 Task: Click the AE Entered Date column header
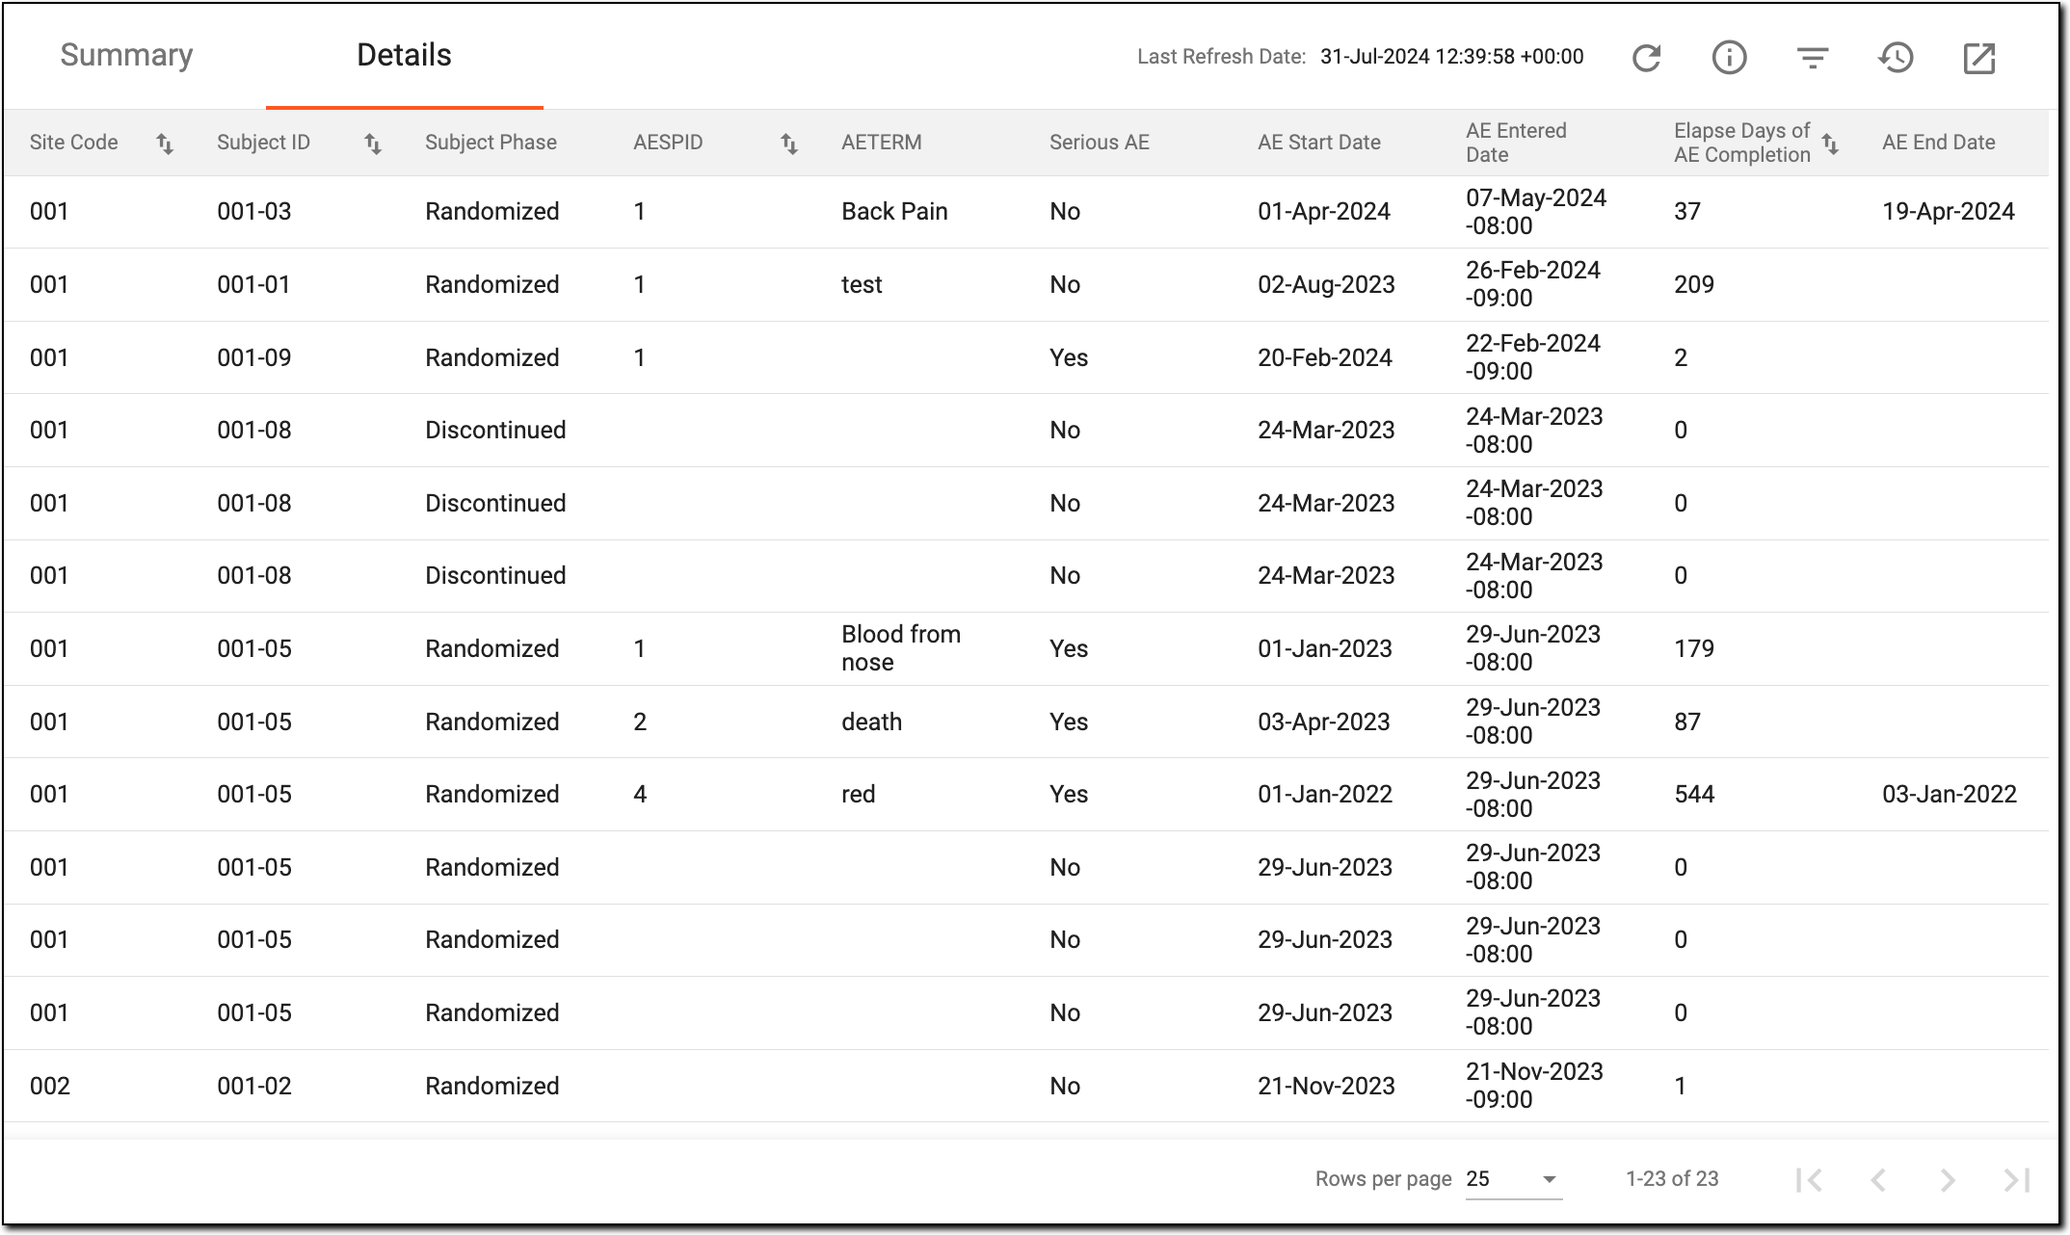[x=1516, y=143]
